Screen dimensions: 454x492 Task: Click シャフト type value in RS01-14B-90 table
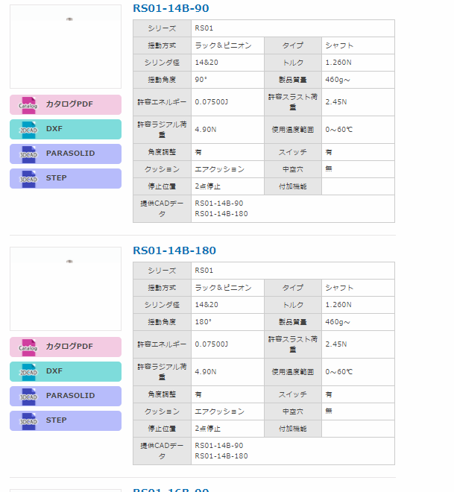coord(339,45)
